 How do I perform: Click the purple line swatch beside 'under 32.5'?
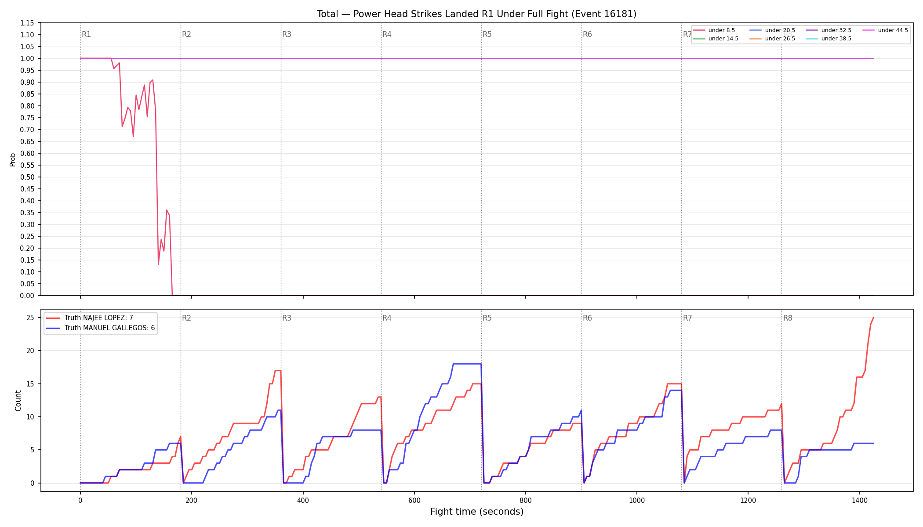tap(812, 30)
